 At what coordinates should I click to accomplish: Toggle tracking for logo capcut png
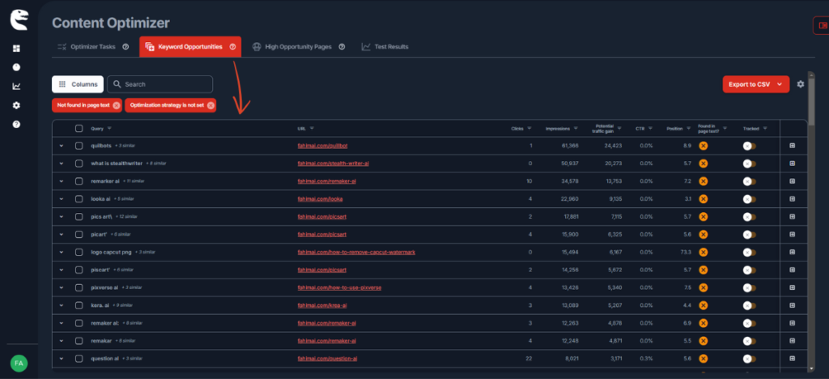[x=749, y=252]
